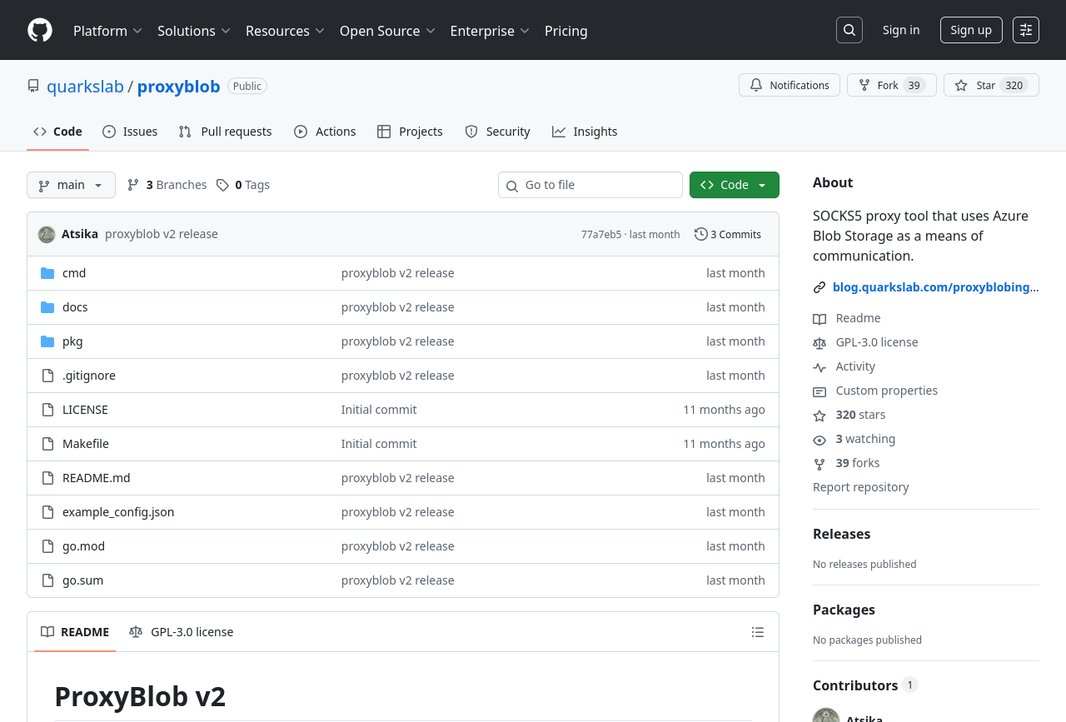
Task: Fork the proxyblob repository
Action: pos(890,85)
